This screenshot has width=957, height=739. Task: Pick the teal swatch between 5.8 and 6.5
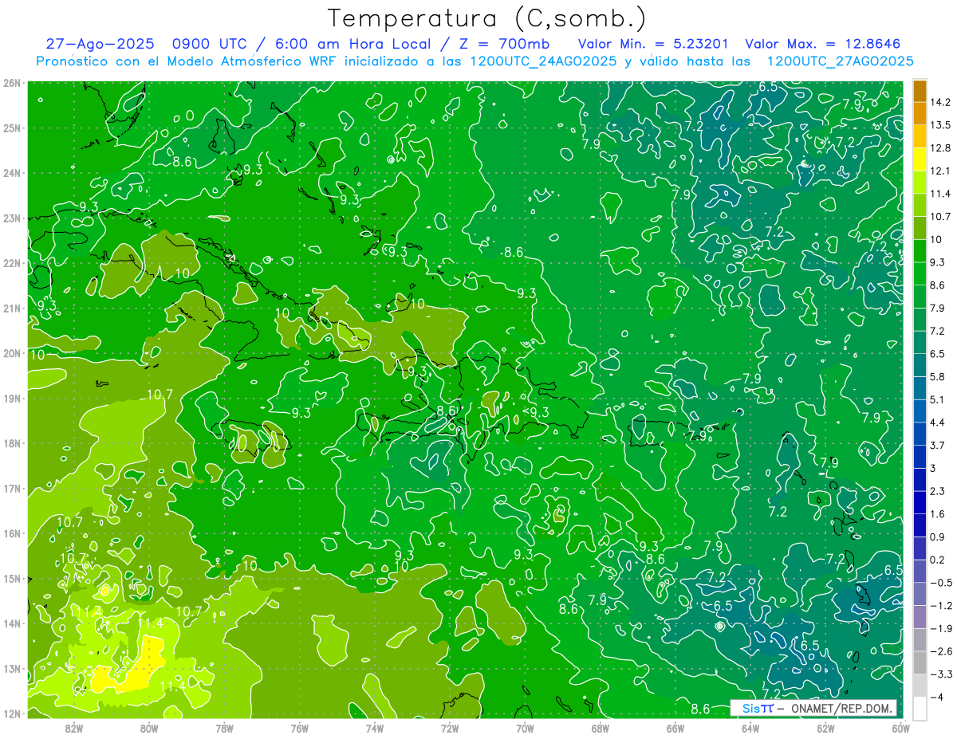[x=920, y=365]
